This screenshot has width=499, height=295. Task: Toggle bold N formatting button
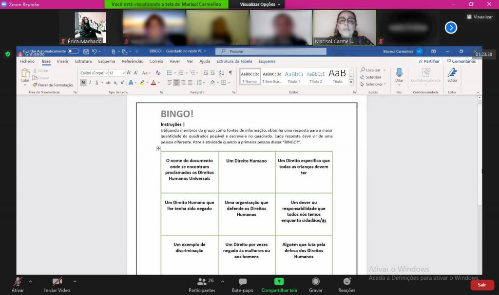(x=83, y=83)
